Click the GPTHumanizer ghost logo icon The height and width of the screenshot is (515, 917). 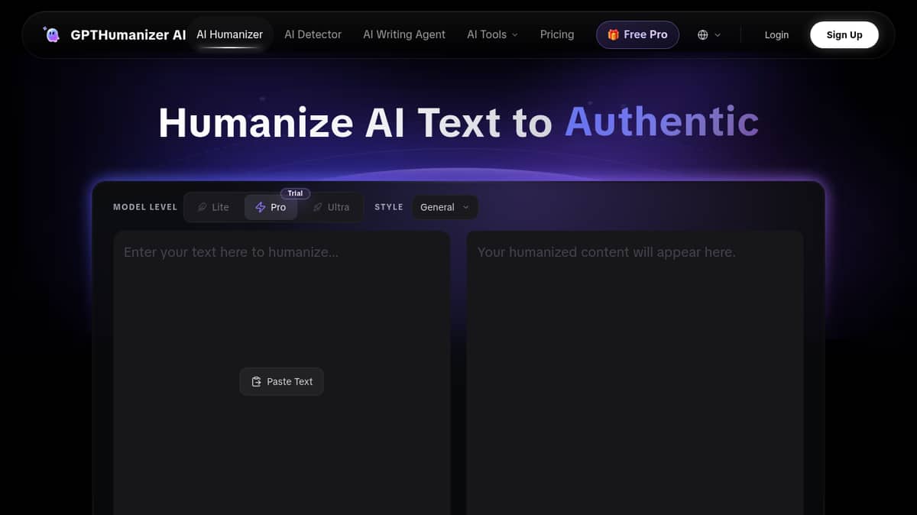click(52, 34)
